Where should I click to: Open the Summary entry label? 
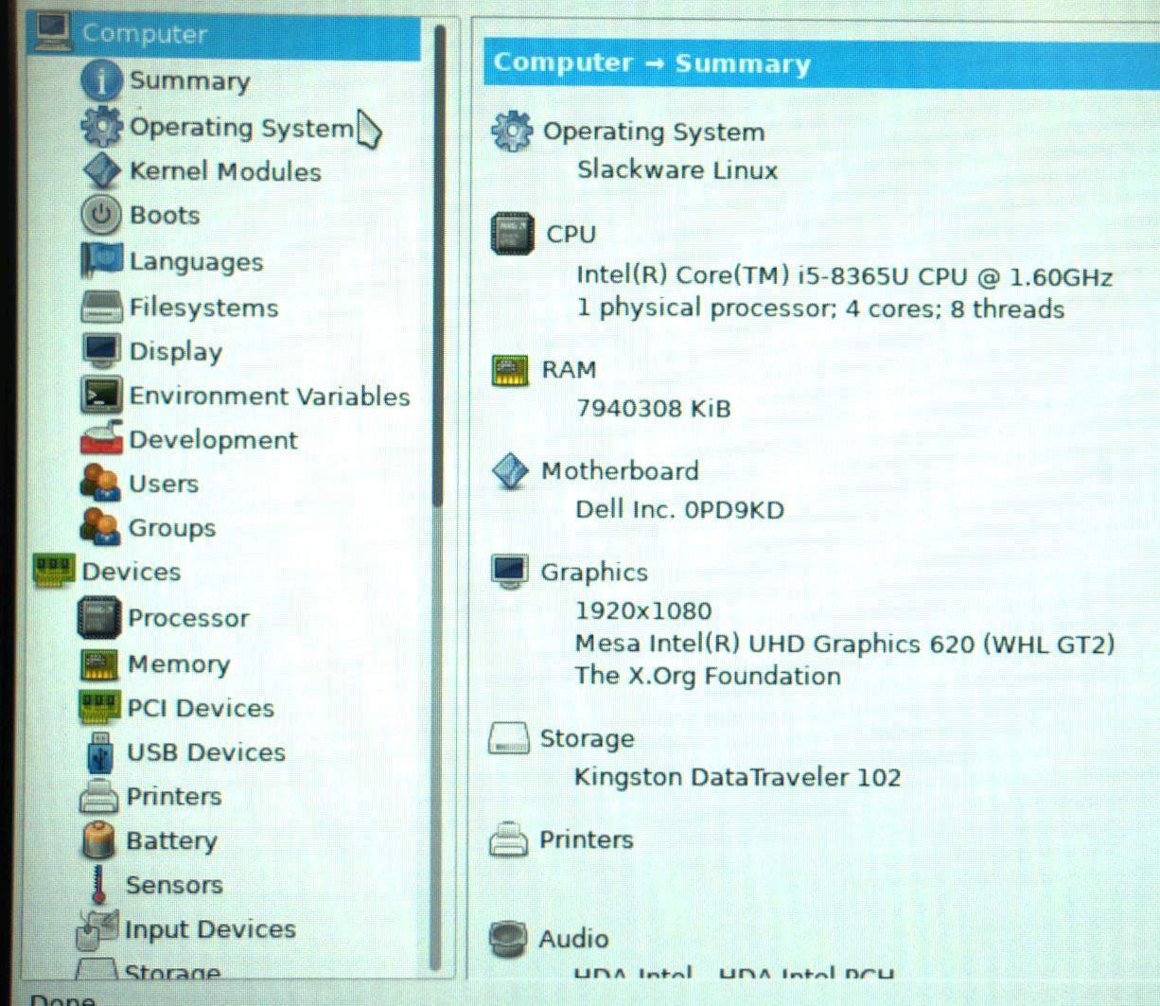tap(189, 80)
